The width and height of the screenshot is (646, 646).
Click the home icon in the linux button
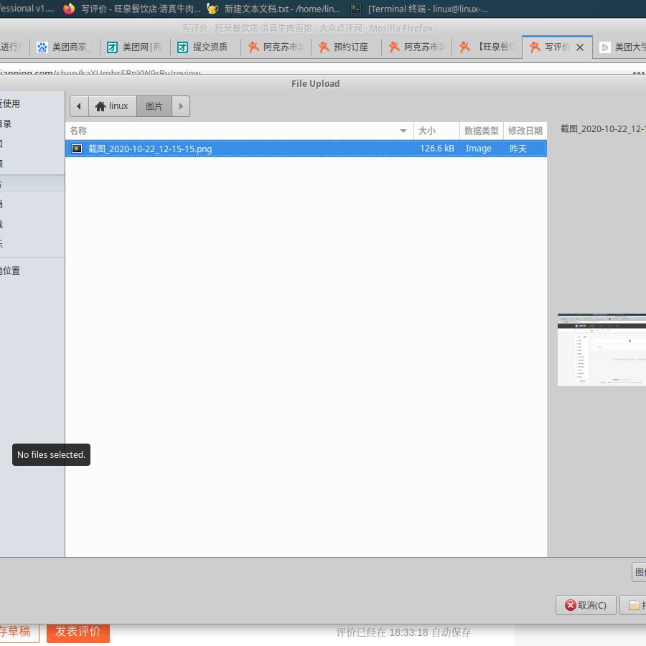coord(100,106)
